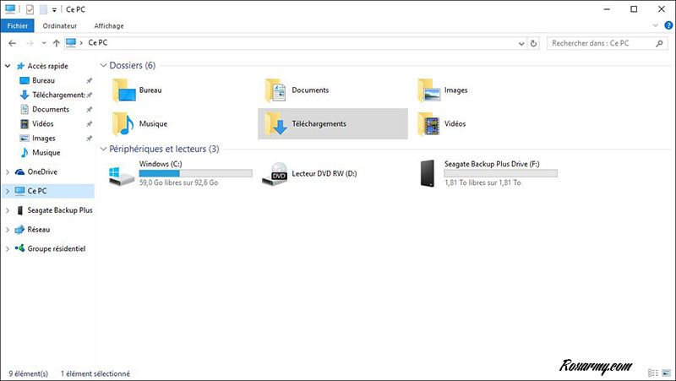Open the Musique folder icon
Screen dimensions: 676x381
123,123
